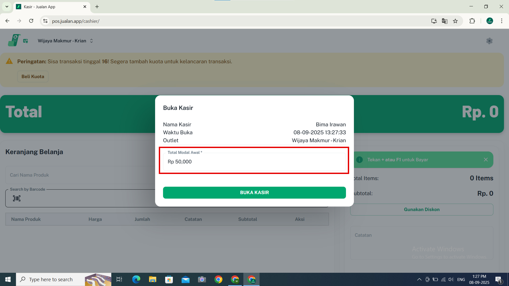Bookmark this page with star icon
This screenshot has height=286, width=509.
coord(455,21)
